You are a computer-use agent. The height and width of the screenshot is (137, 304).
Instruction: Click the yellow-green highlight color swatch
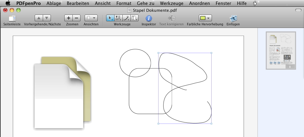coord(202,18)
